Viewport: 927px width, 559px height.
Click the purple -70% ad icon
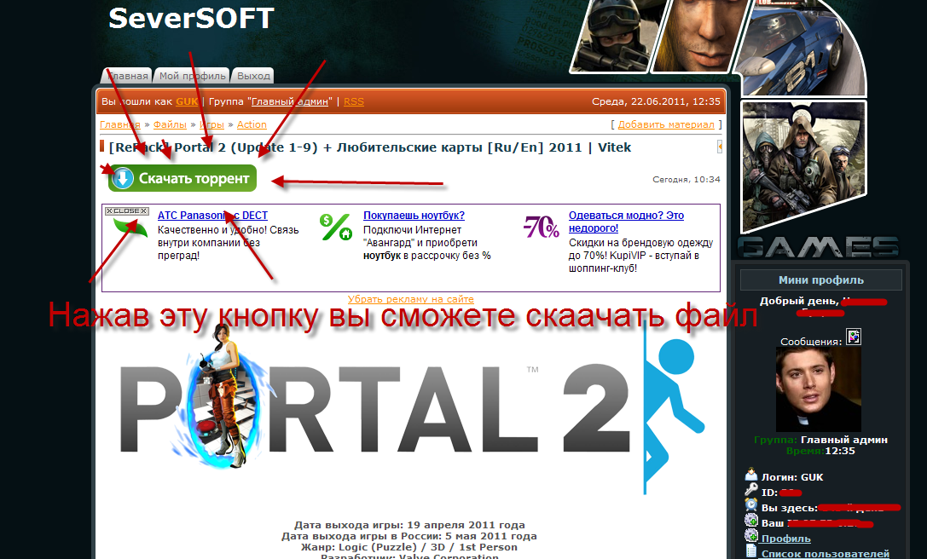point(541,227)
